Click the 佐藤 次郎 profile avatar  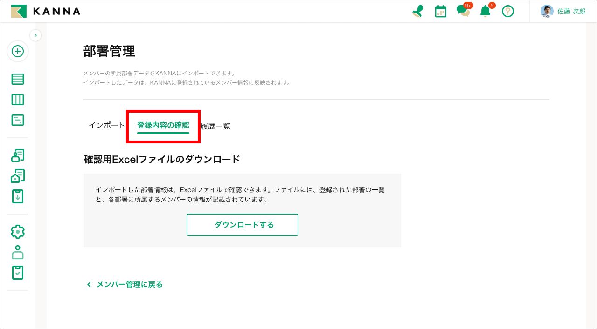click(x=546, y=11)
